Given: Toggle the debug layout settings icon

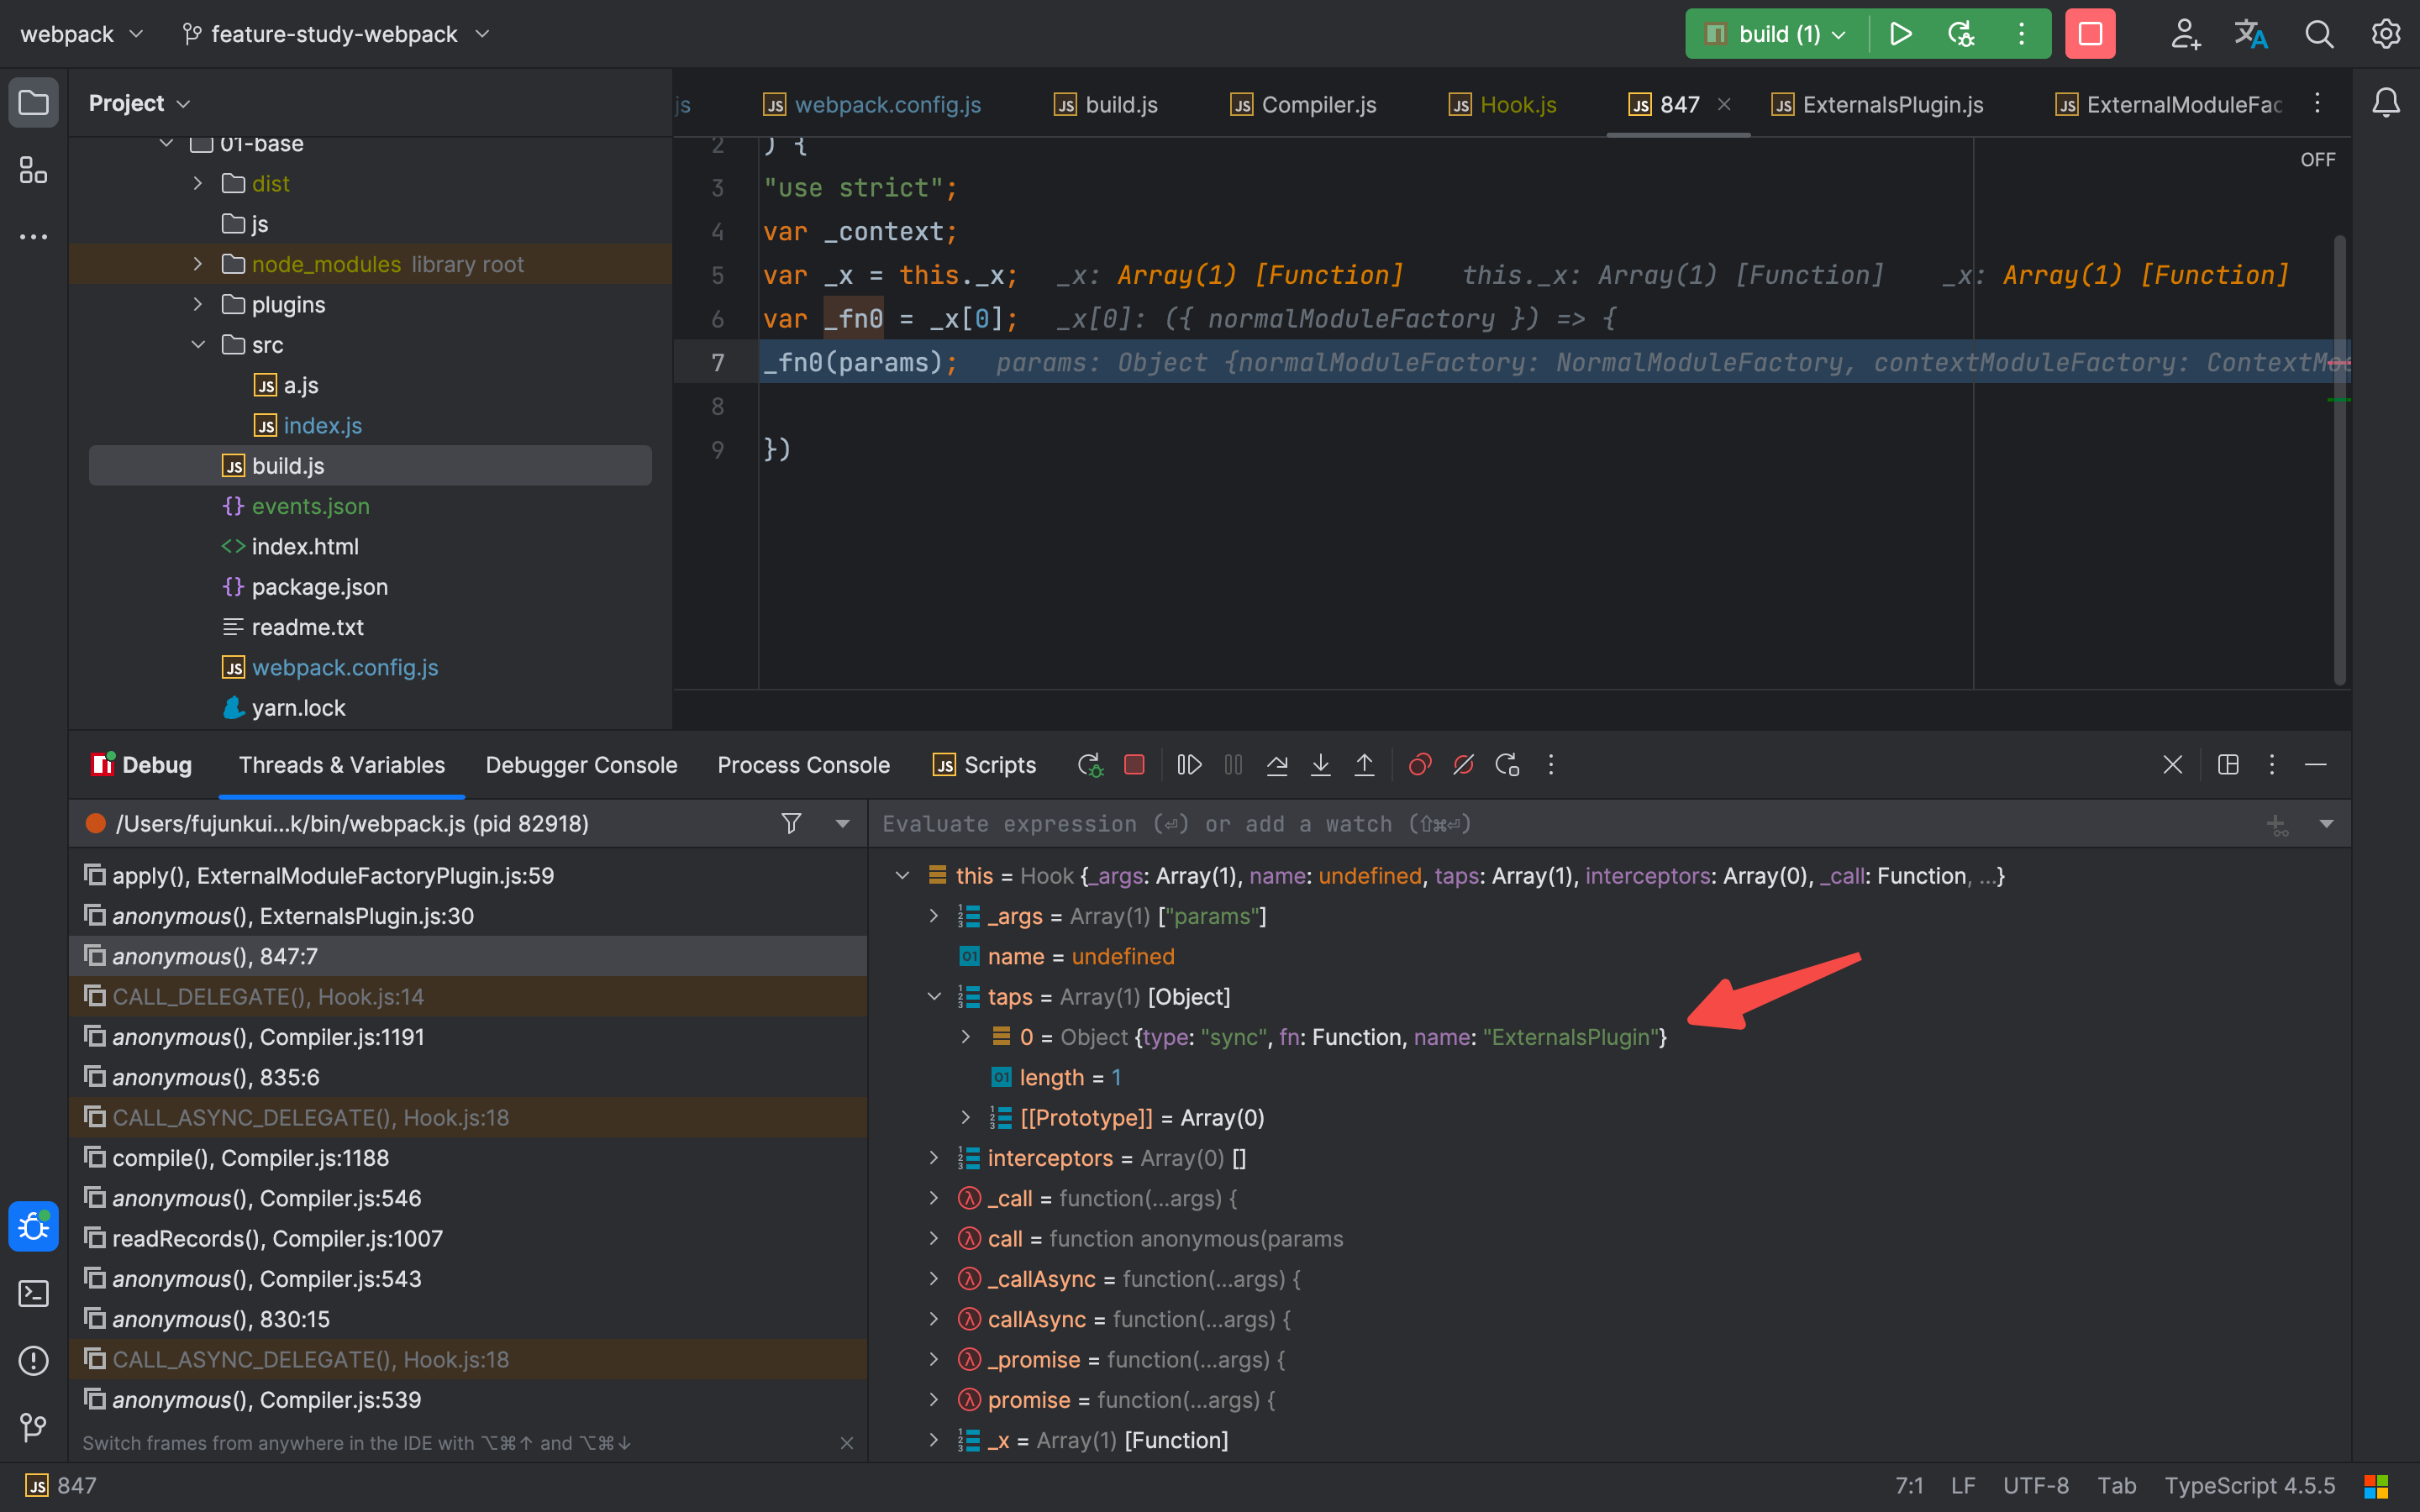Looking at the screenshot, I should [x=2228, y=765].
